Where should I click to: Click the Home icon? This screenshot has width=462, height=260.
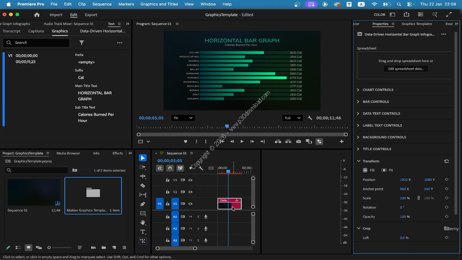tap(37, 15)
